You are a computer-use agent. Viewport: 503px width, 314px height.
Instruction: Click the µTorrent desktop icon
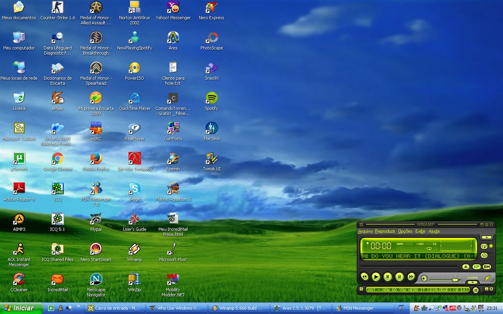[x=19, y=159]
